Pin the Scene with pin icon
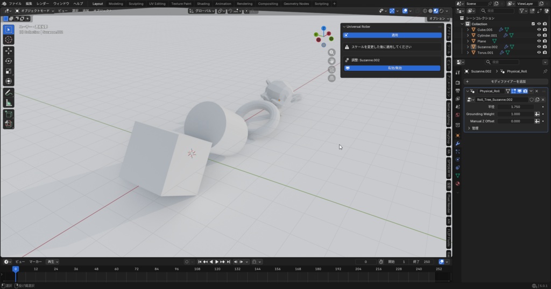The width and height of the screenshot is (551, 289). point(490,4)
